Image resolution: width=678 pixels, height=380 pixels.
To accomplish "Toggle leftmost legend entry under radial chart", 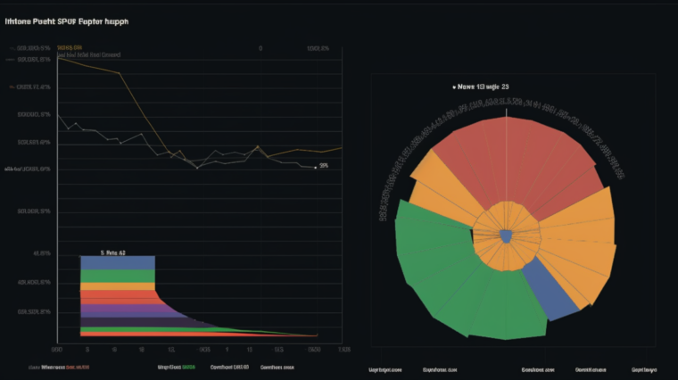I will tap(385, 368).
